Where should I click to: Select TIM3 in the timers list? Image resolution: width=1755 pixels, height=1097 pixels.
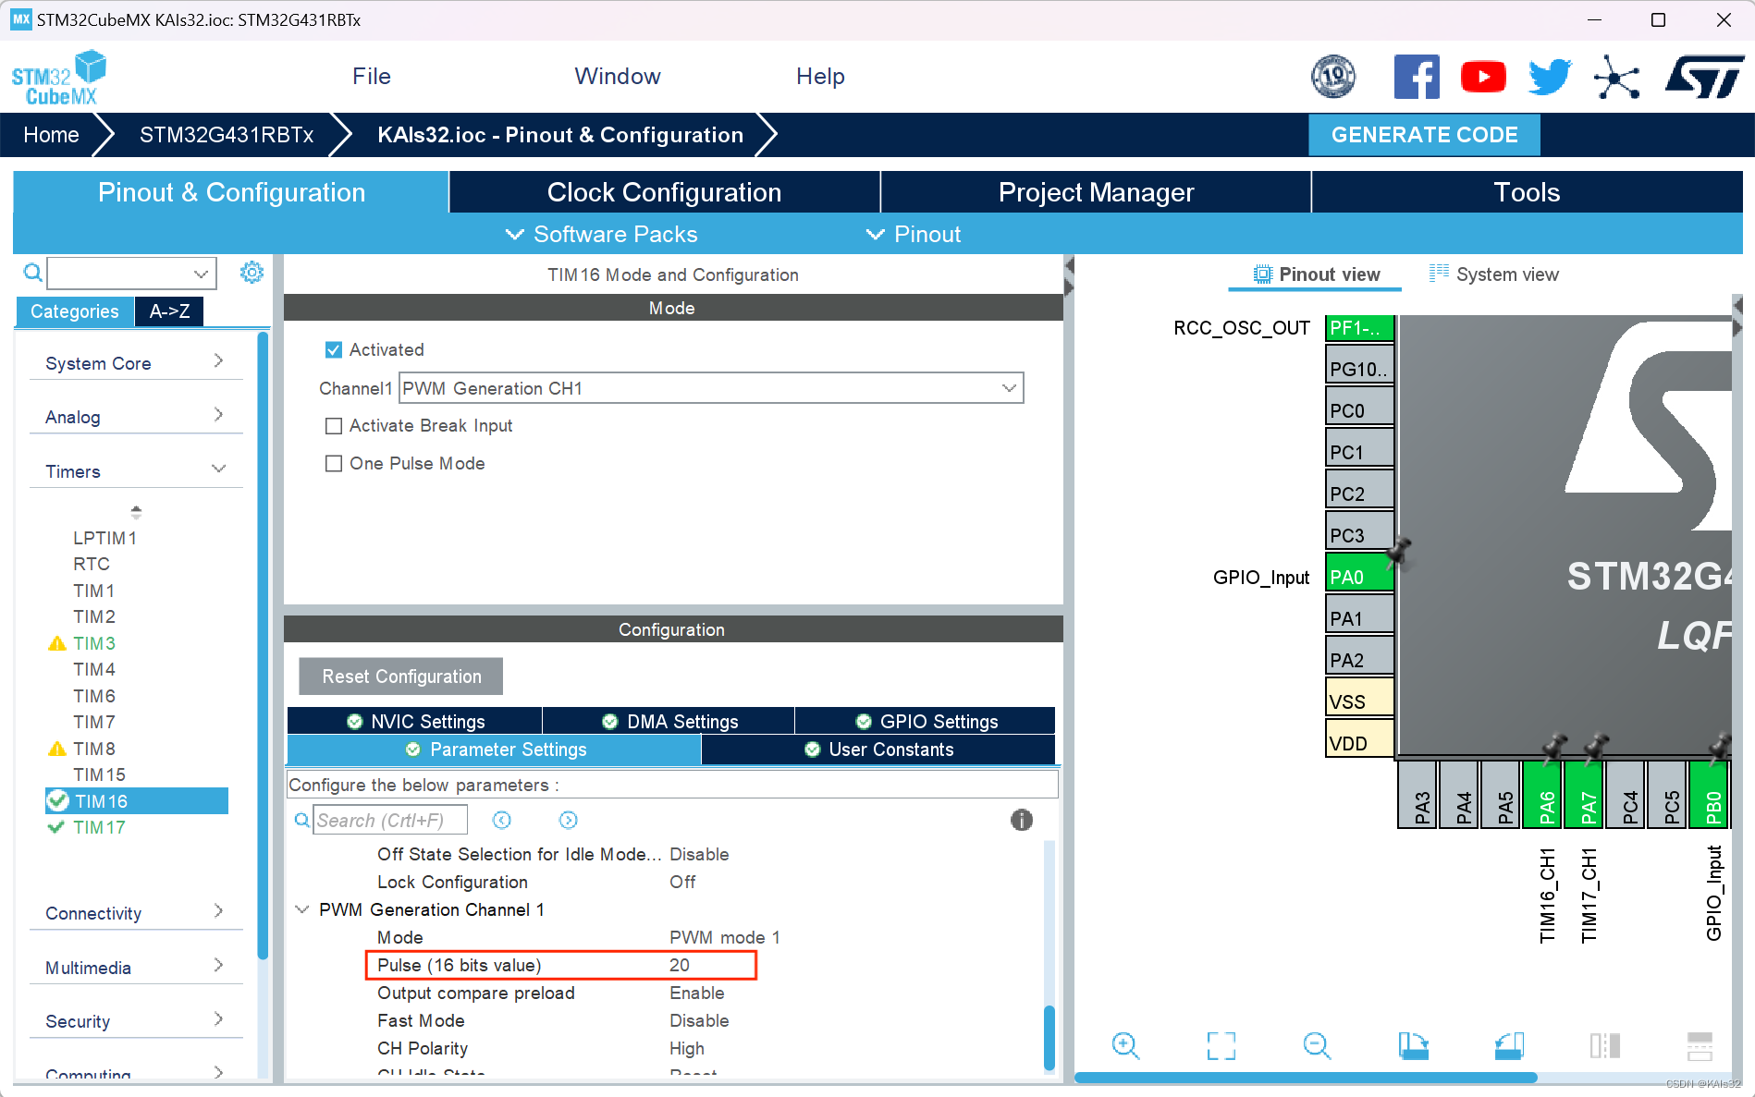tap(94, 642)
